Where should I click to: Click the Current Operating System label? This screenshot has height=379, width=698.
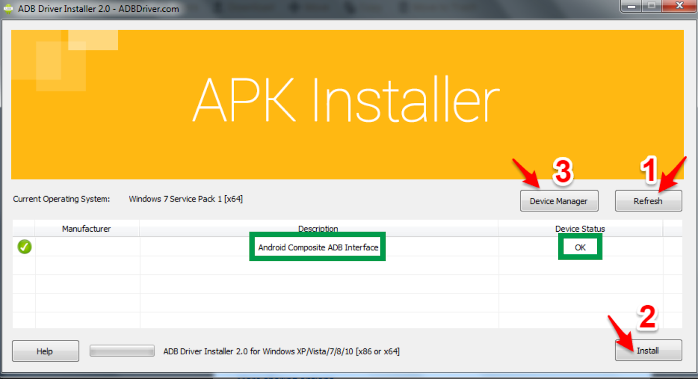point(62,199)
